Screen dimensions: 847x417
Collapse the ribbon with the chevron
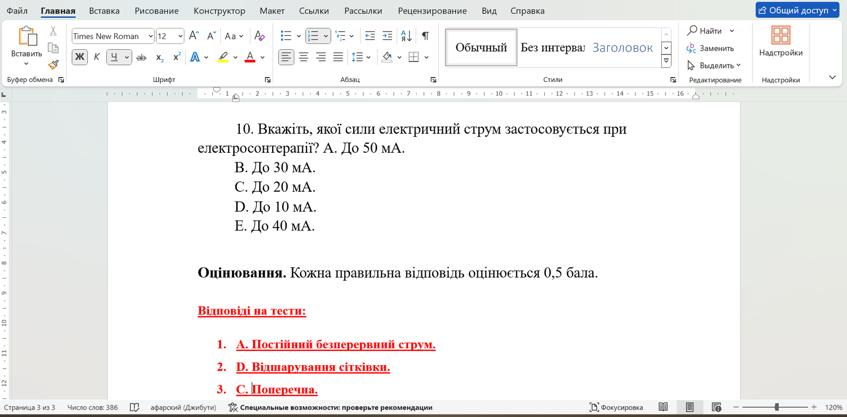coord(832,78)
